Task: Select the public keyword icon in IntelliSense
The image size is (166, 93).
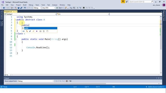Action: (x=23, y=28)
